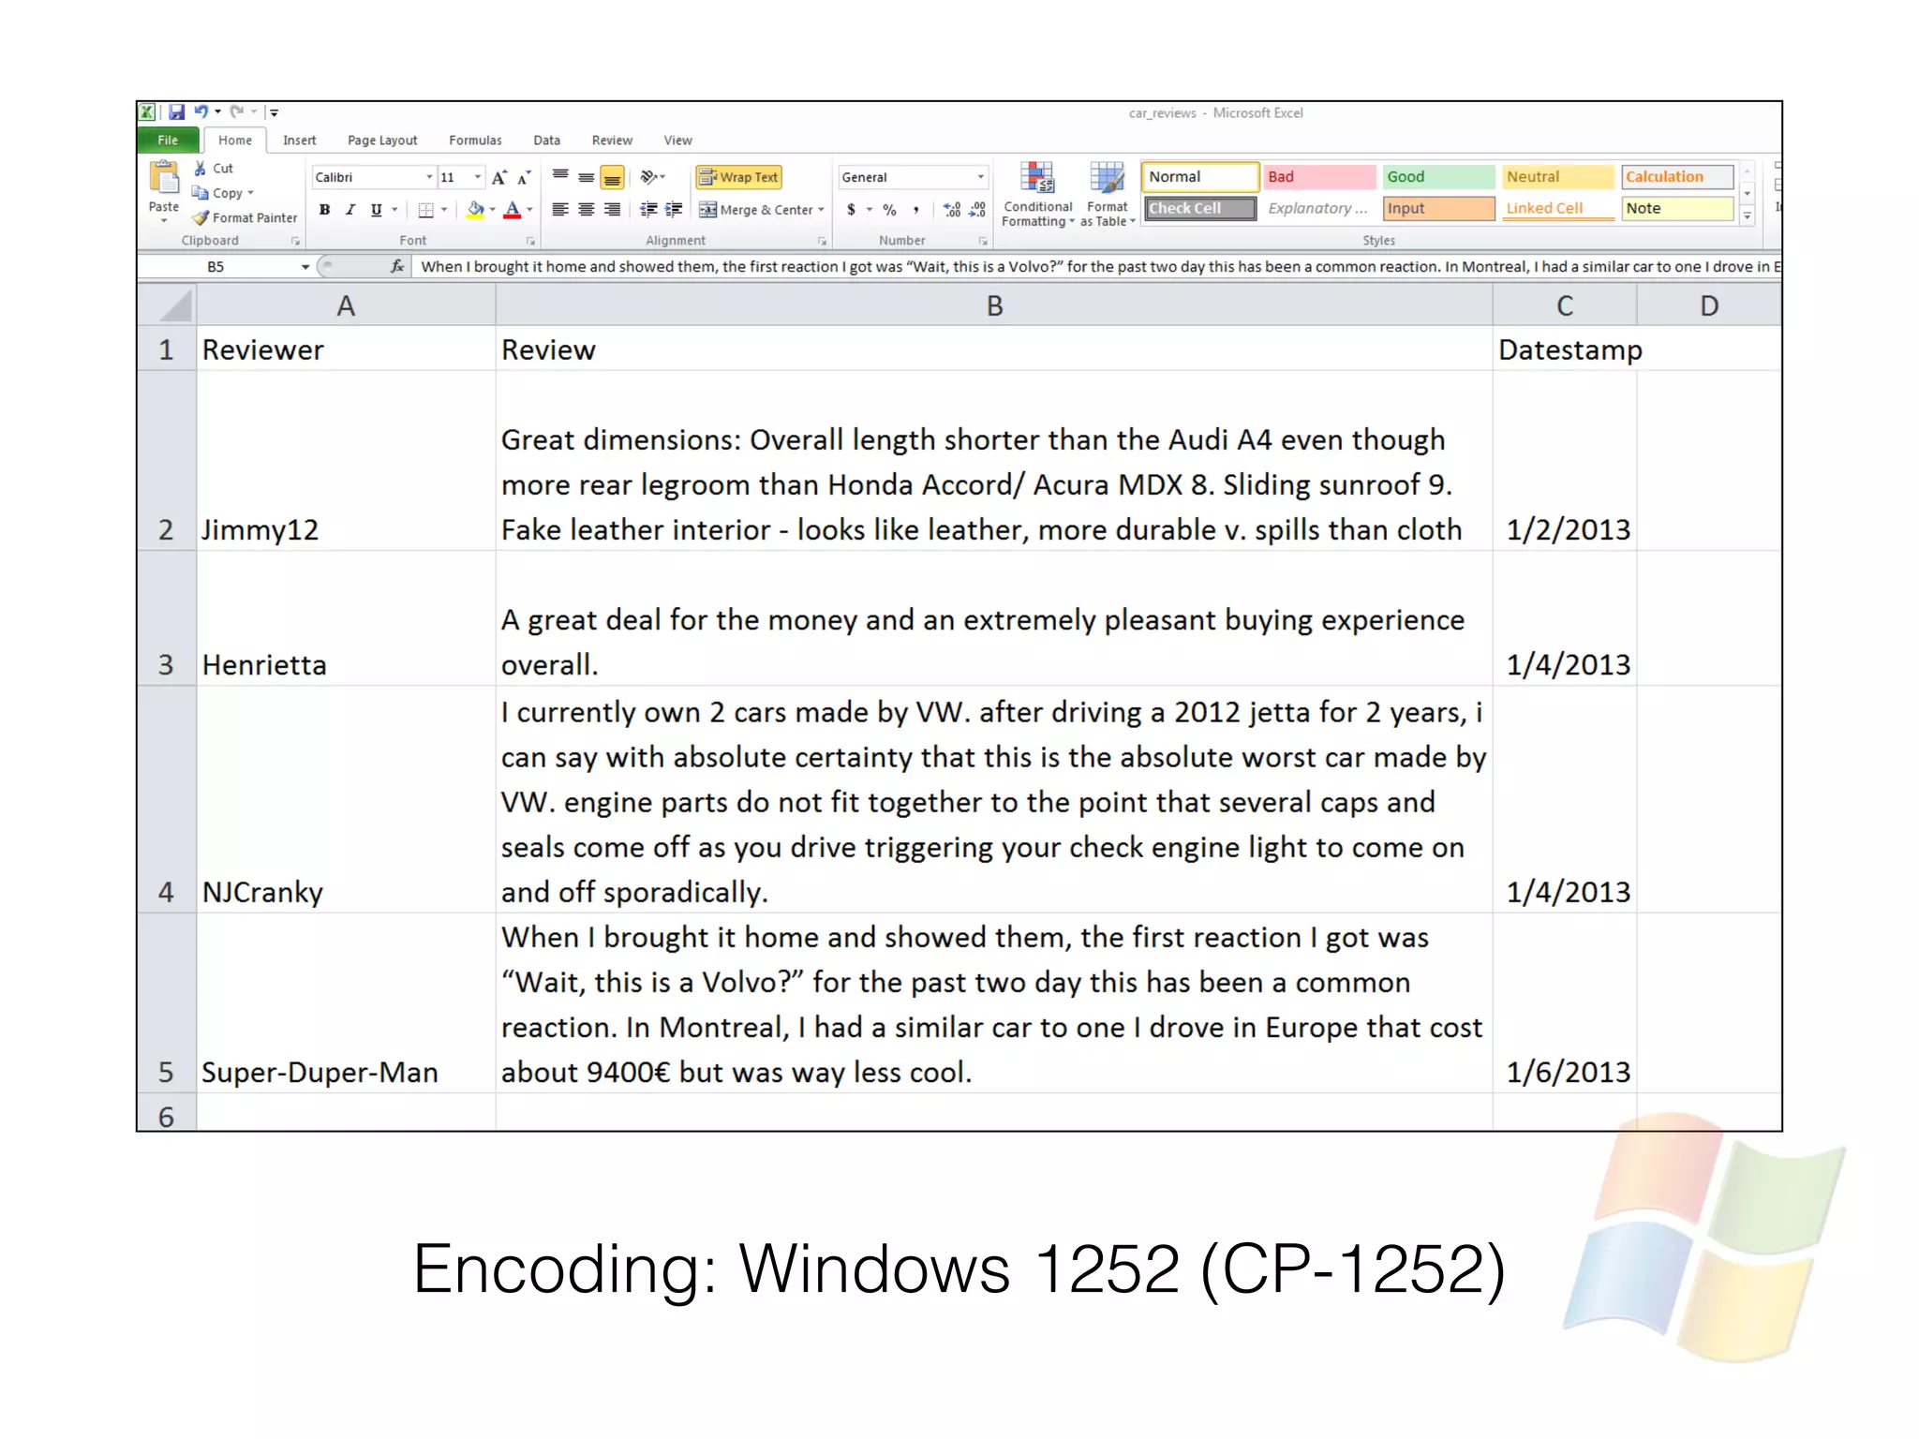Apply the Linked Cell style

pos(1557,208)
